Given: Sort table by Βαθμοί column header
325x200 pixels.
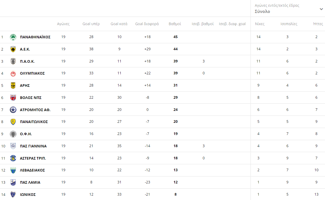Looking at the screenshot, I should coord(175,24).
